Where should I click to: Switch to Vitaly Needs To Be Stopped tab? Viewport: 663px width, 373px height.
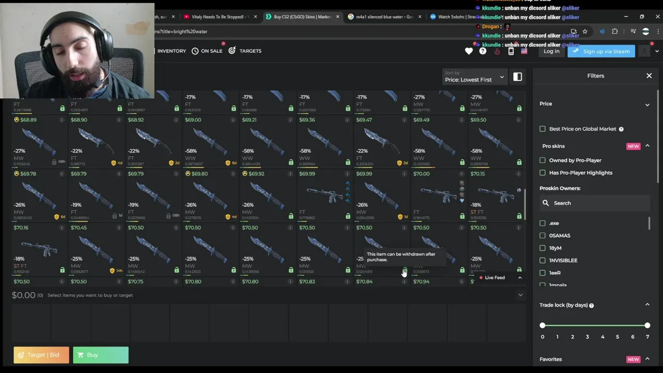pyautogui.click(x=219, y=17)
